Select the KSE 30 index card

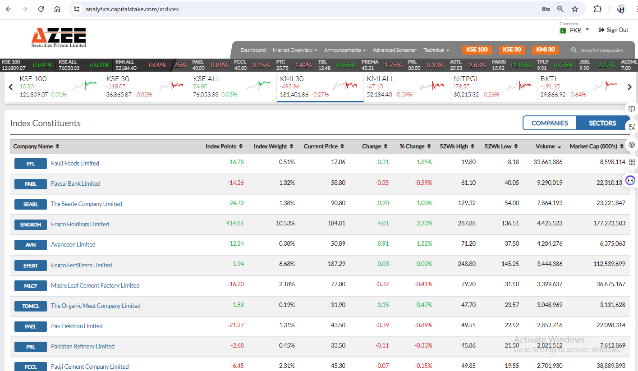pyautogui.click(x=146, y=87)
